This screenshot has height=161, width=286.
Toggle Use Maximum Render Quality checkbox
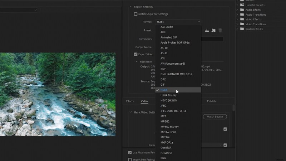coord(130,152)
